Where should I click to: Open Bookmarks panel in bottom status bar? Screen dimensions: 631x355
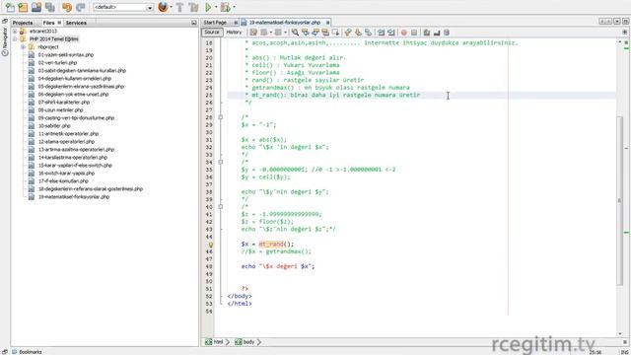[x=27, y=352]
